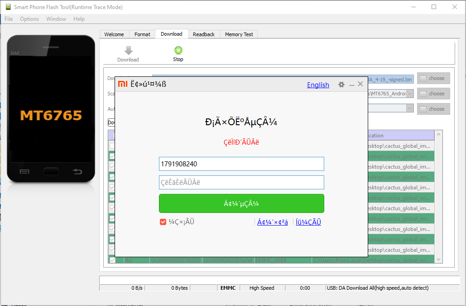Click the empty password input field
466x306 pixels.
(241, 182)
